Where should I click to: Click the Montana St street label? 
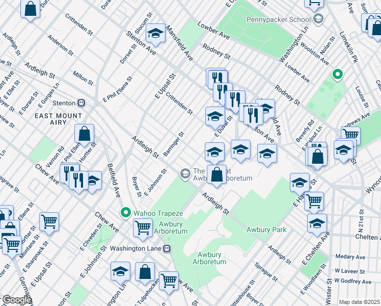tap(30, 246)
